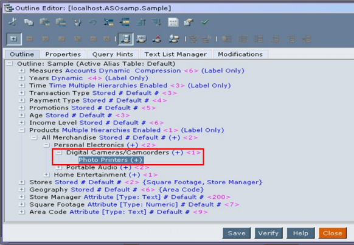Click the green checkmark Verify icon
Viewport: 354px width, 245px height.
[x=205, y=22]
